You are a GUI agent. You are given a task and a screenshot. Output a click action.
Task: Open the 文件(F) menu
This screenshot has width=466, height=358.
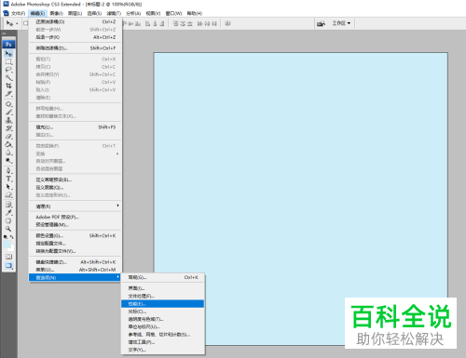click(18, 13)
